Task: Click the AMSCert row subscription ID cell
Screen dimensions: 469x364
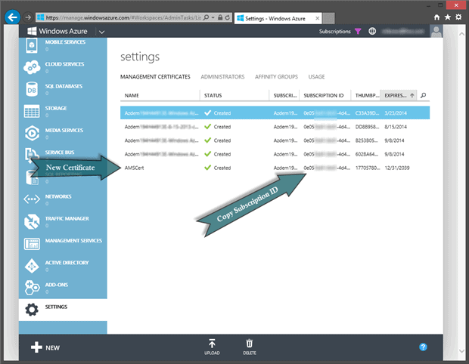Action: tap(327, 168)
